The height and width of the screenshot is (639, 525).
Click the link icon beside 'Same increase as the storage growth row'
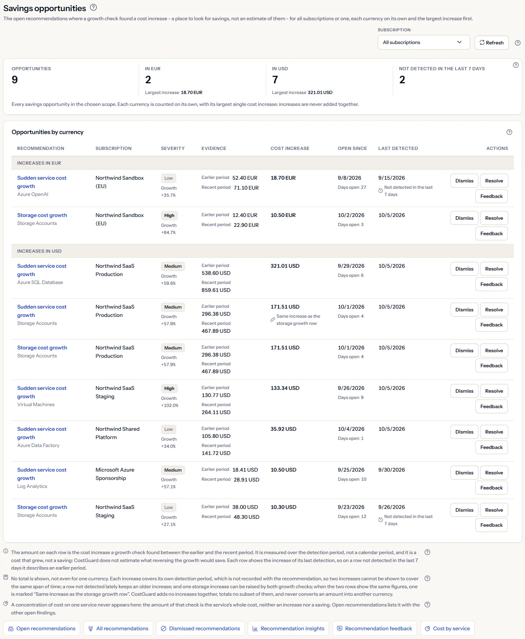pyautogui.click(x=273, y=320)
